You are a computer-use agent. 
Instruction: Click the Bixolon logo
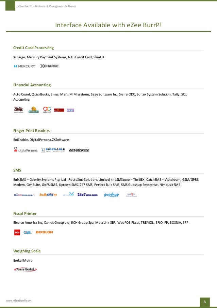[x=45, y=232]
